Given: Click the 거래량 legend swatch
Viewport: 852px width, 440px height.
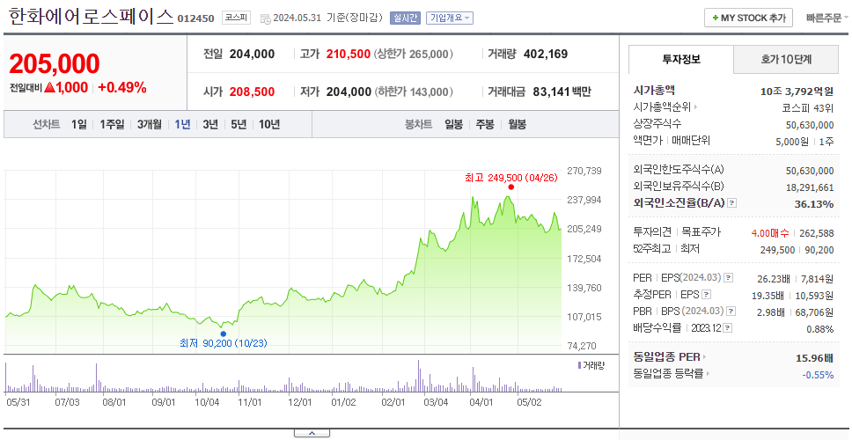Looking at the screenshot, I should point(580,365).
